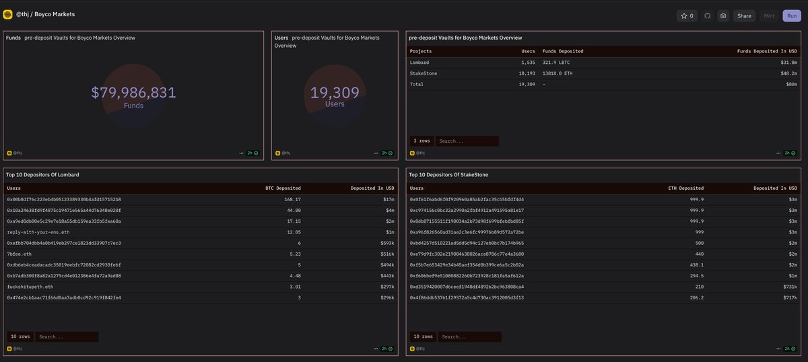Click the 2h refresh badge on StakeStone card
Screen dimensions: 808x362
pyautogui.click(x=791, y=349)
